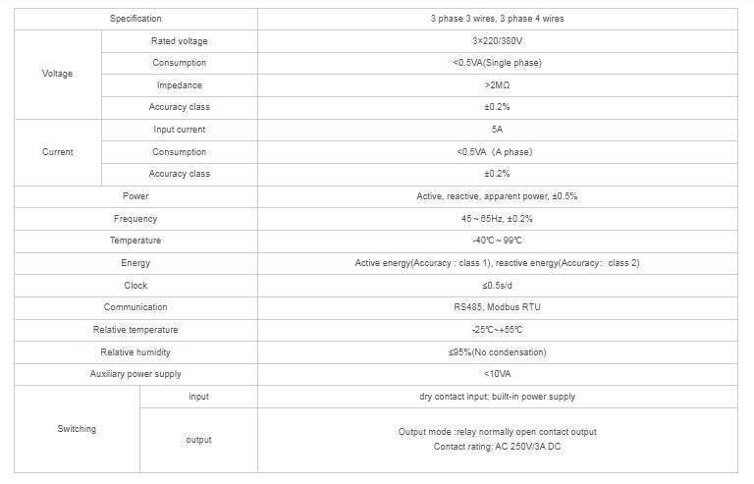The image size is (754, 484).
Task: Select the Frequency row label
Action: click(135, 219)
